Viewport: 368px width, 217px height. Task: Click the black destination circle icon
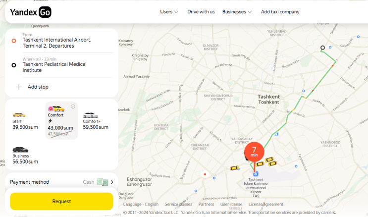[14, 65]
